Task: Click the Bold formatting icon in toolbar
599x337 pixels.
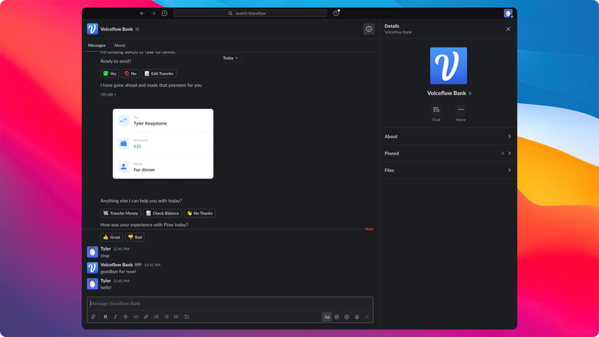Action: [x=105, y=316]
